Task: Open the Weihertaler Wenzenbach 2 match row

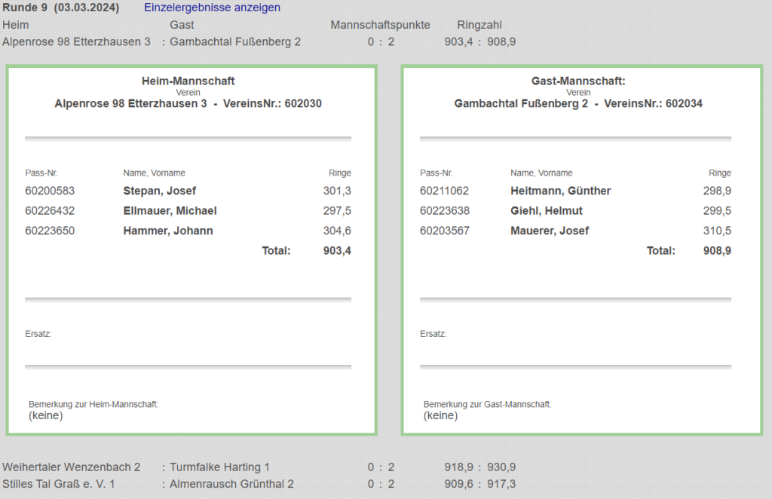Action: point(72,467)
